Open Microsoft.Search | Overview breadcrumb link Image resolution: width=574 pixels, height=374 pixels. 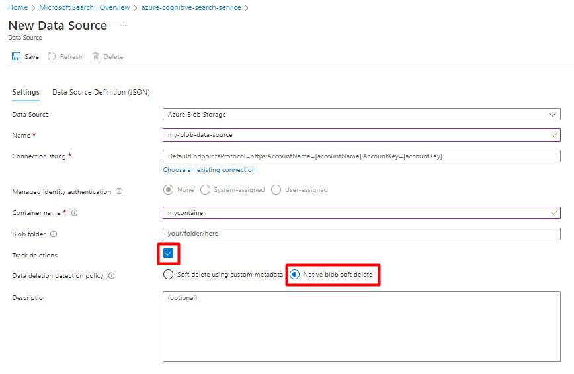(85, 7)
